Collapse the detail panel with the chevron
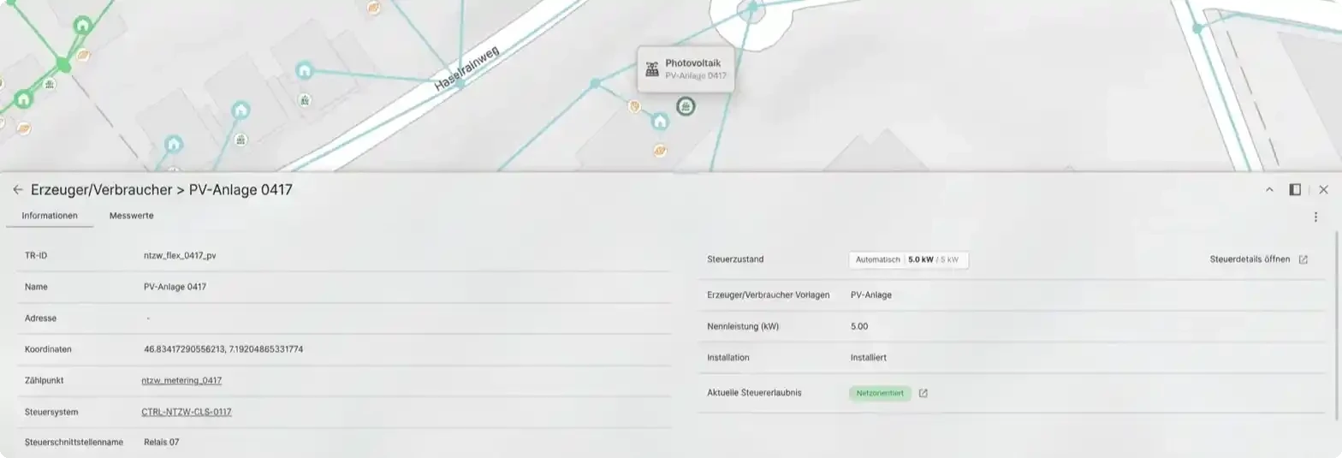1342x458 pixels. [1269, 189]
